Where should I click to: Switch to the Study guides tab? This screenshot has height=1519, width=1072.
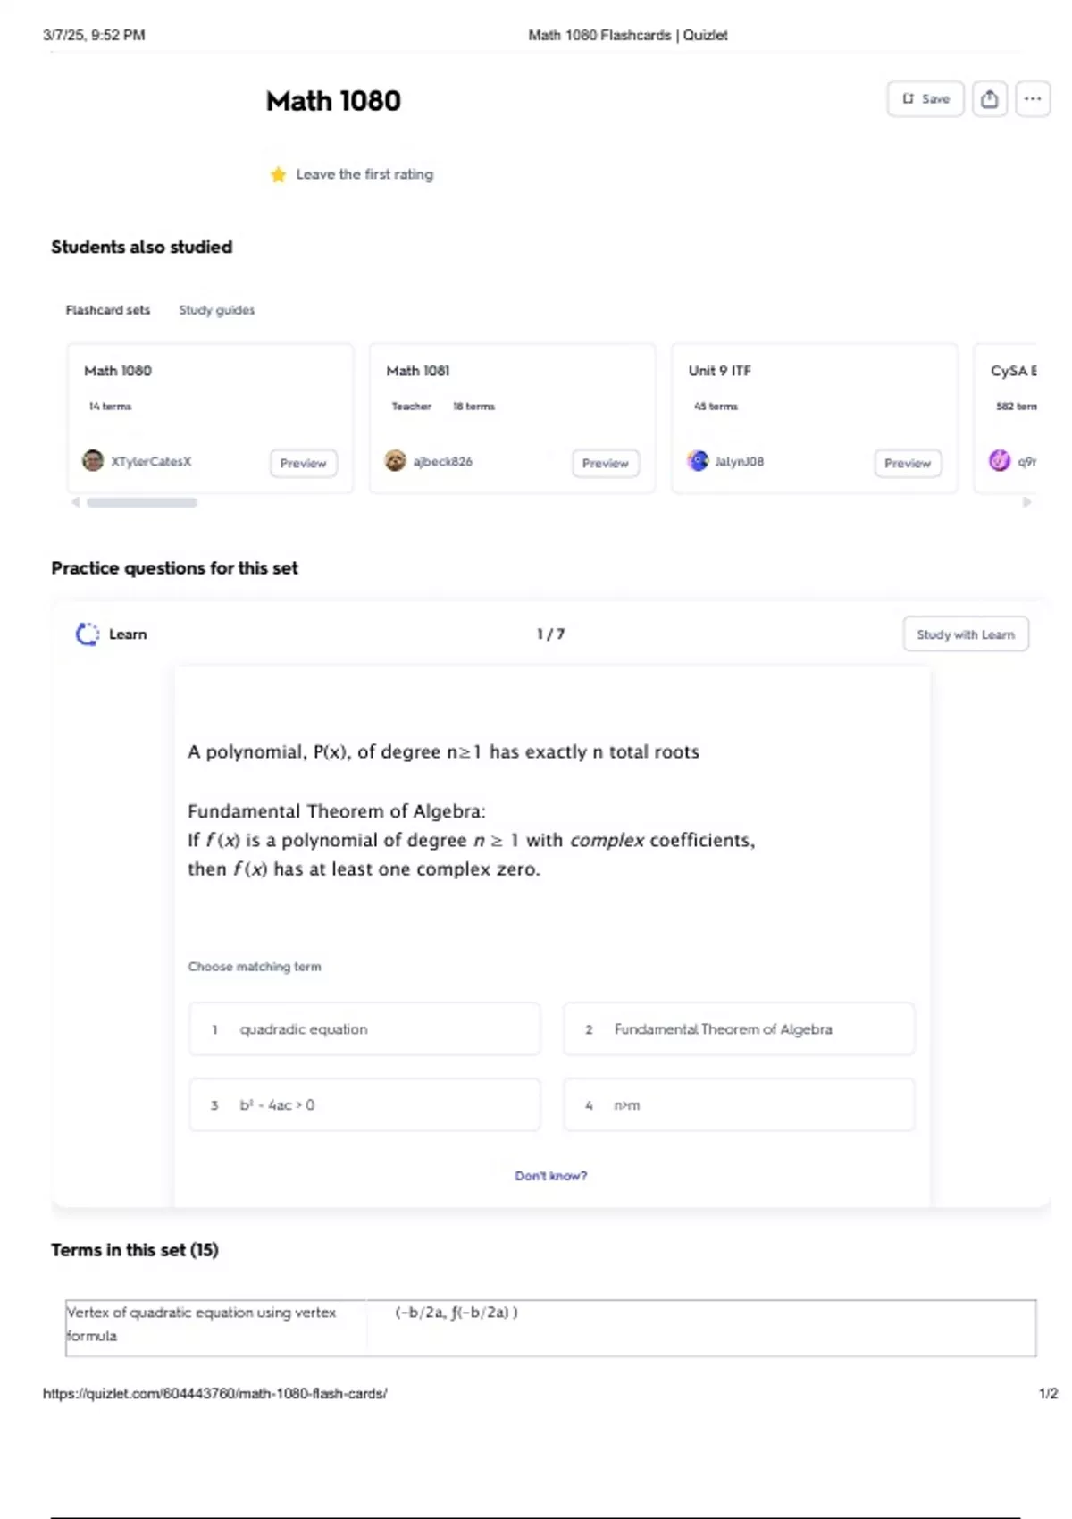(x=216, y=310)
